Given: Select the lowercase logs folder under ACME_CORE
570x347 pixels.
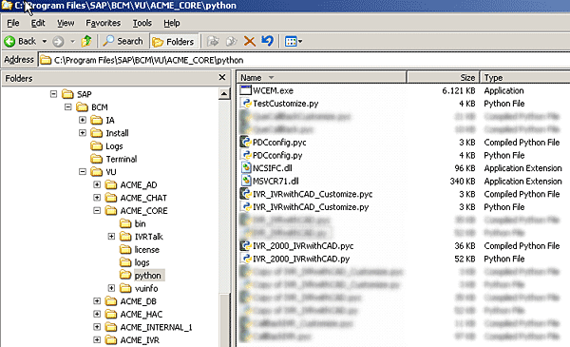Looking at the screenshot, I should click(142, 262).
